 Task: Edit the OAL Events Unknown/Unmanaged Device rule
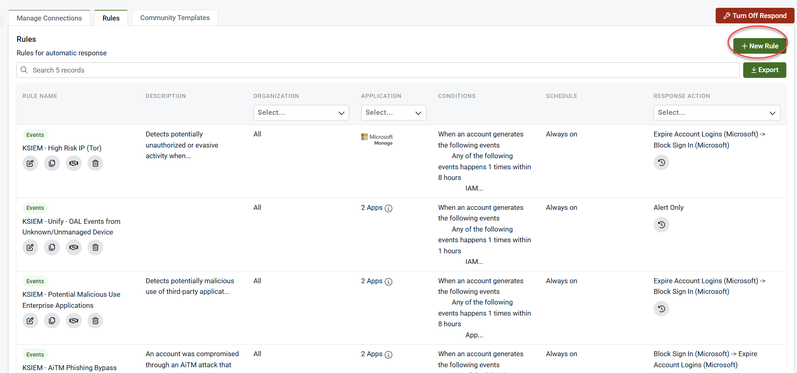pos(30,248)
